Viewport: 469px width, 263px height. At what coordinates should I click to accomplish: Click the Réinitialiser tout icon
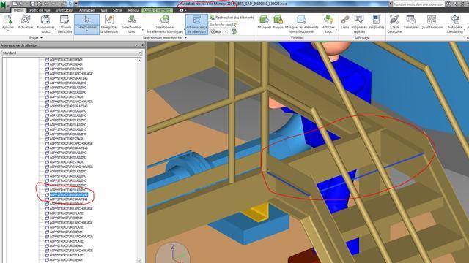point(45,20)
